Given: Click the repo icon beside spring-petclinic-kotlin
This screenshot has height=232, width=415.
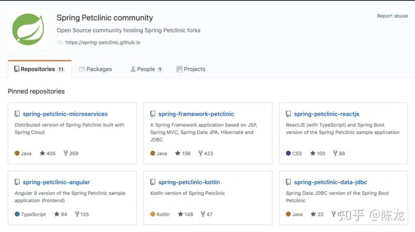Looking at the screenshot, I should (x=153, y=182).
